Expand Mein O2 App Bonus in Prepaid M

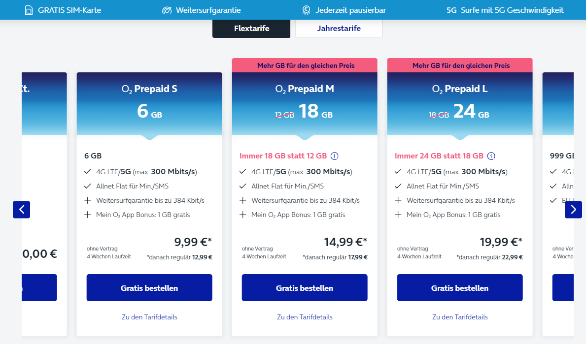(243, 215)
